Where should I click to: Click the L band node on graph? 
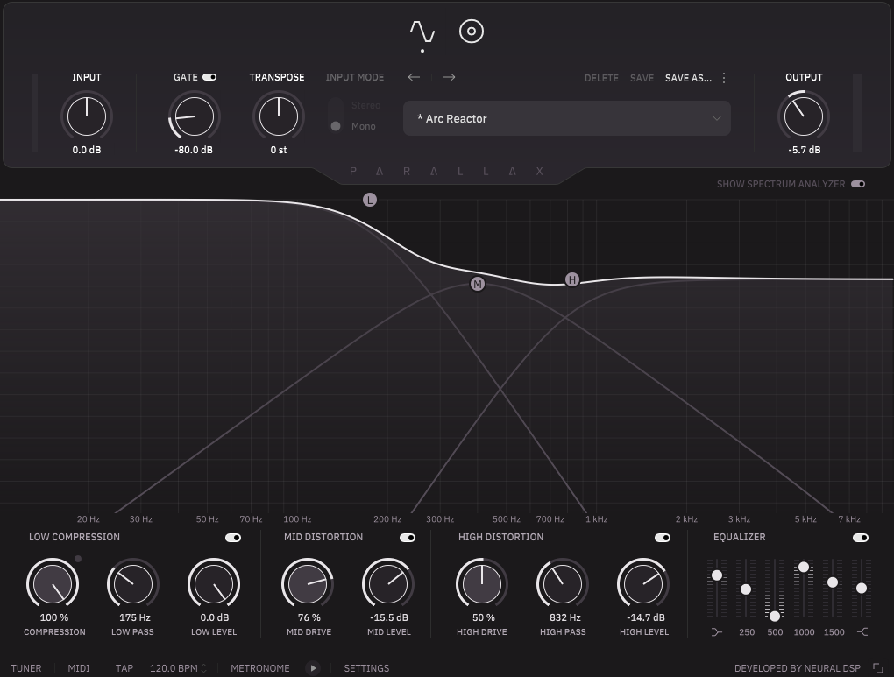pos(370,200)
